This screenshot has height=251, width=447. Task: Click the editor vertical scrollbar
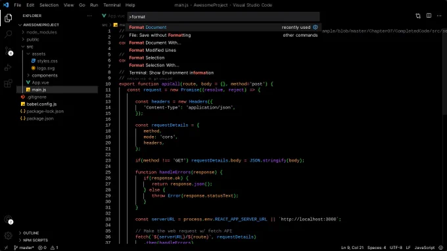point(445,71)
